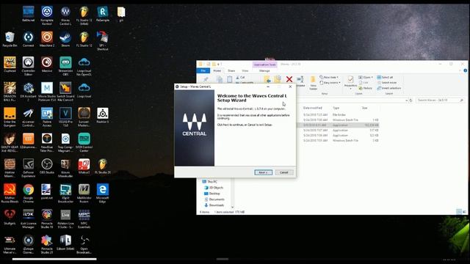Open the Manage ribbon tab in Explorer

(x=264, y=70)
